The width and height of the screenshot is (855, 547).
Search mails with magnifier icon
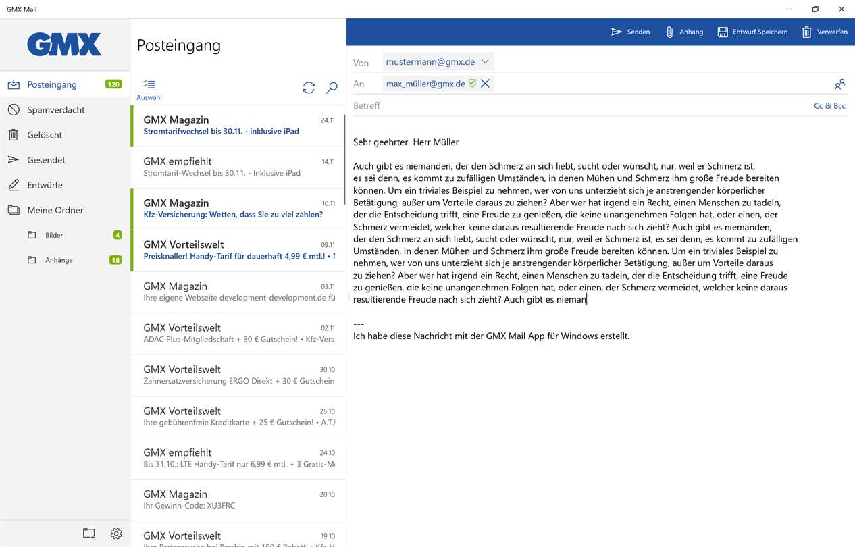coord(332,88)
